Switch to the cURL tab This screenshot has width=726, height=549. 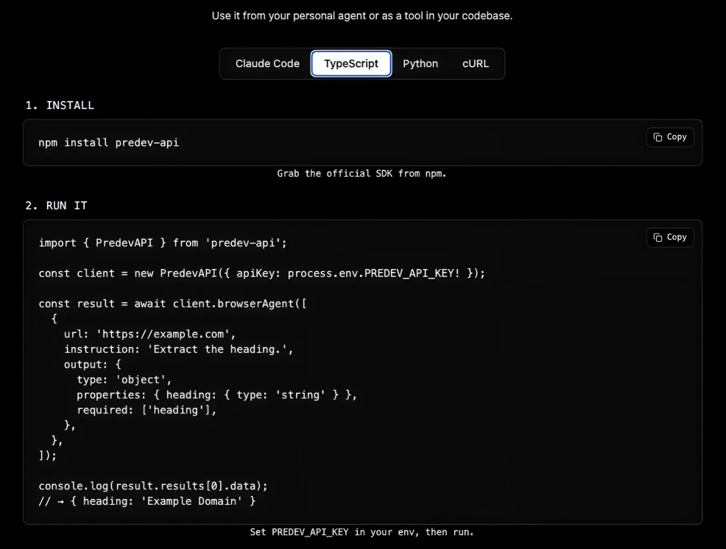476,63
